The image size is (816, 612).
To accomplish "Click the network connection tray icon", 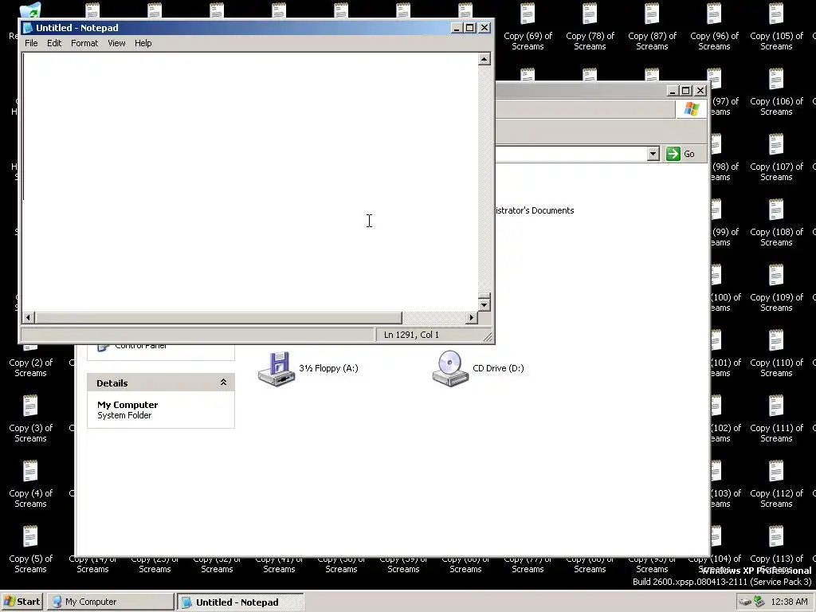I will [759, 602].
